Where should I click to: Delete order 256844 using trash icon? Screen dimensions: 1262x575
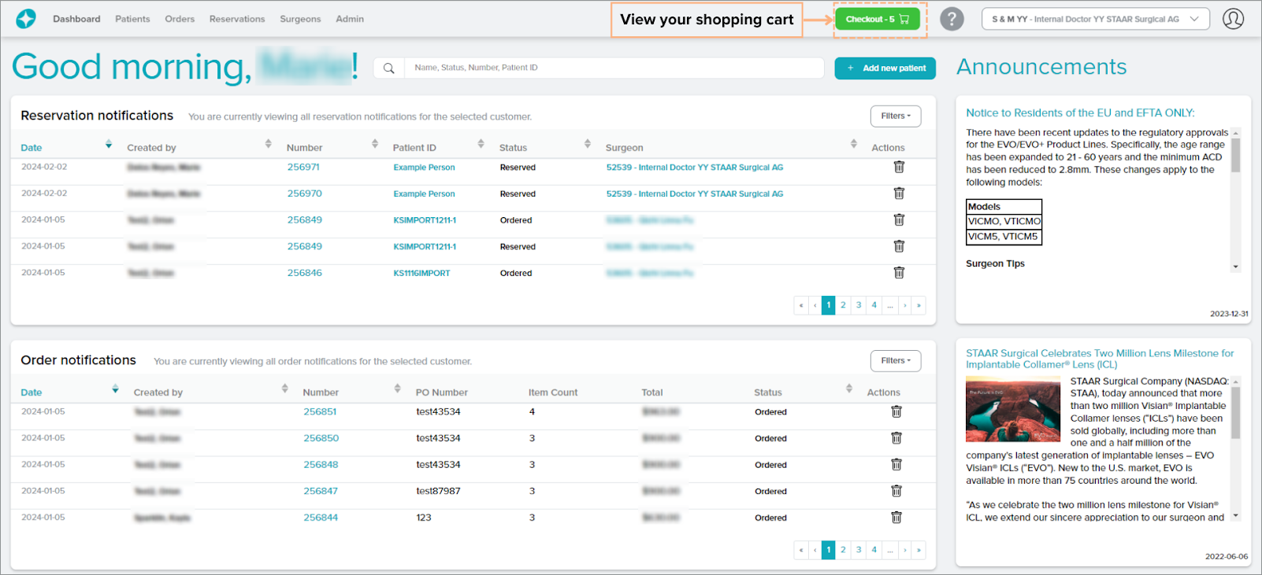[896, 518]
